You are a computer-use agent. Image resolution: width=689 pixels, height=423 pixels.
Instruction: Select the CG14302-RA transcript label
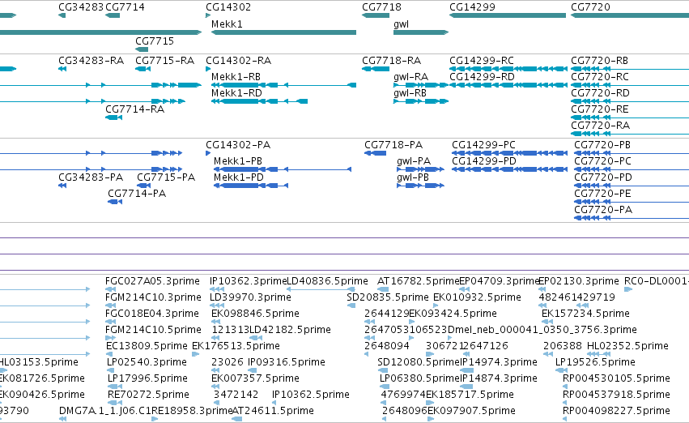coord(239,61)
